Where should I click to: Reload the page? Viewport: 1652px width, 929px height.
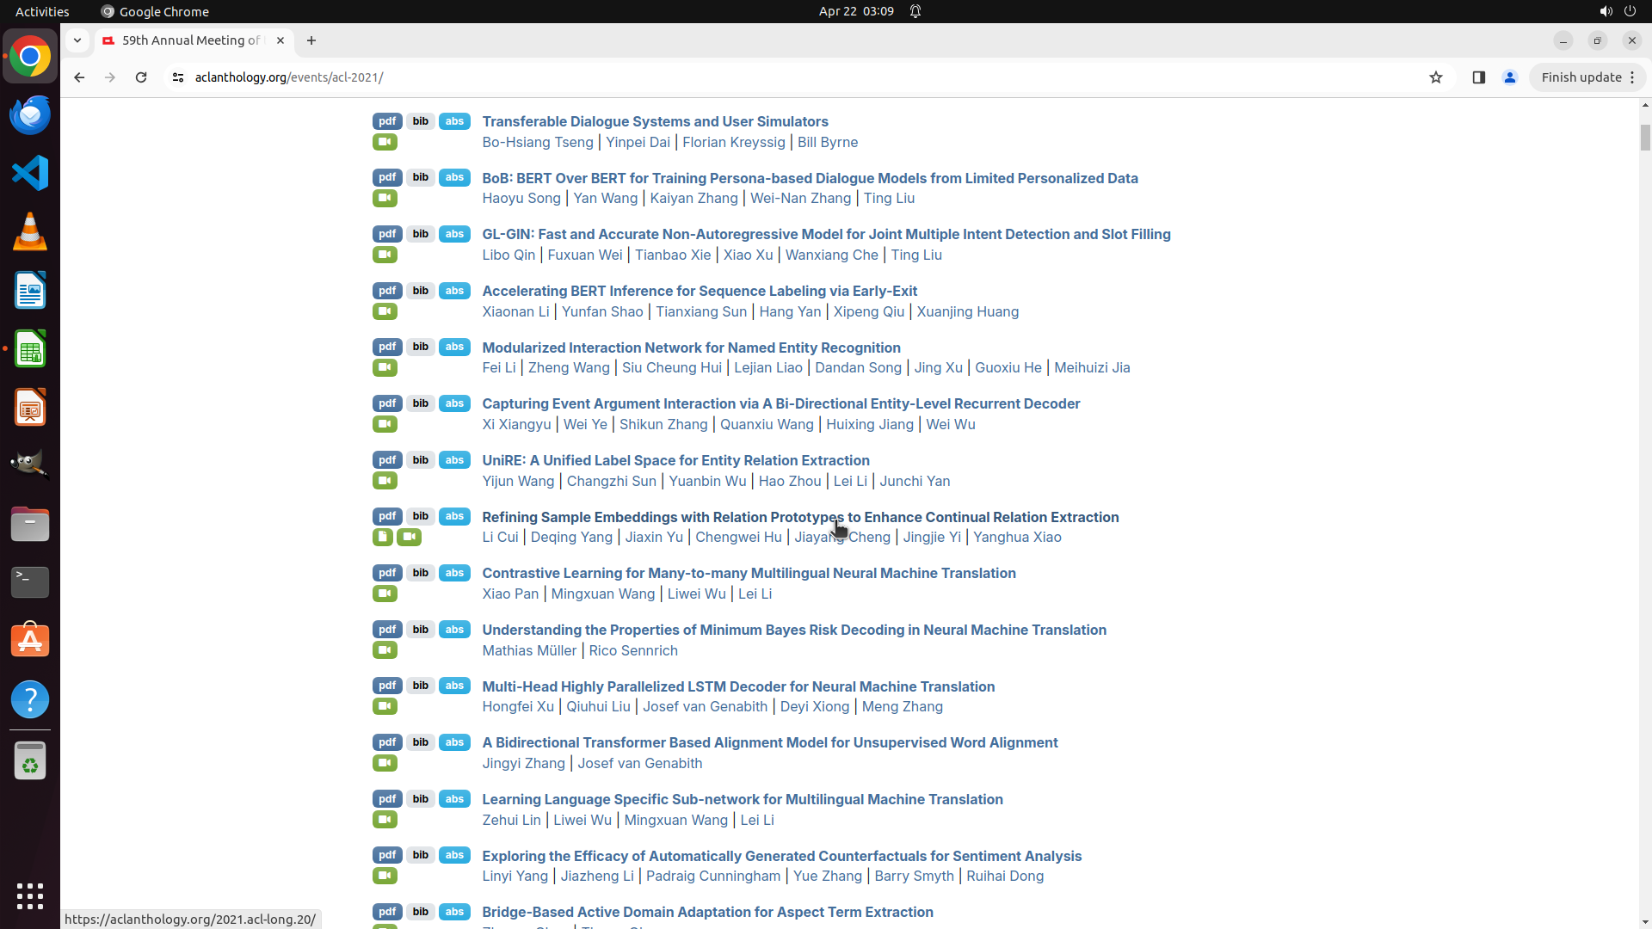(141, 77)
